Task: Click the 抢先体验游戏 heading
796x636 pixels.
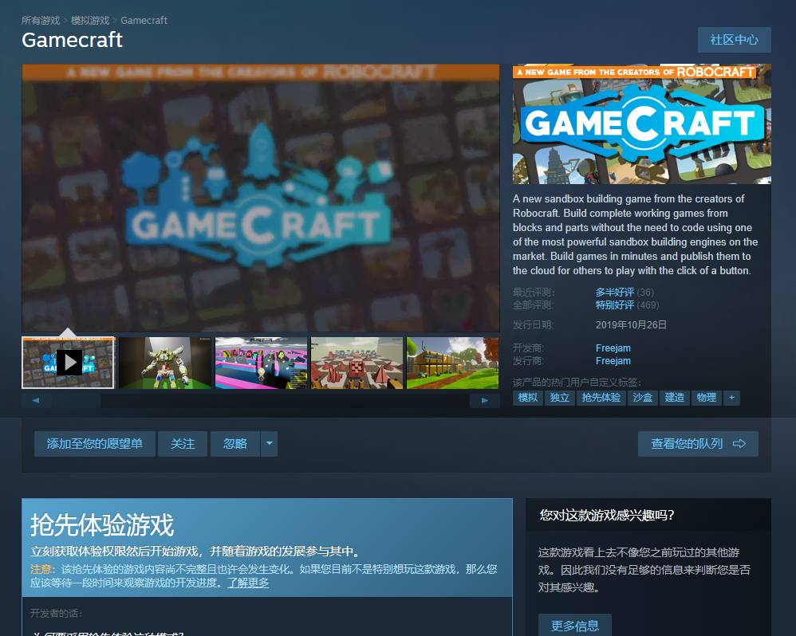Action: pyautogui.click(x=102, y=524)
